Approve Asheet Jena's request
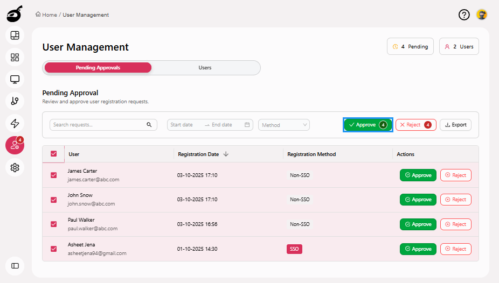The image size is (499, 283). pyautogui.click(x=418, y=249)
